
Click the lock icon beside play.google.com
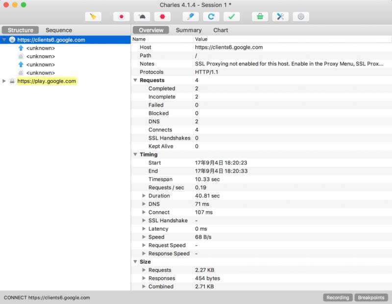point(12,81)
